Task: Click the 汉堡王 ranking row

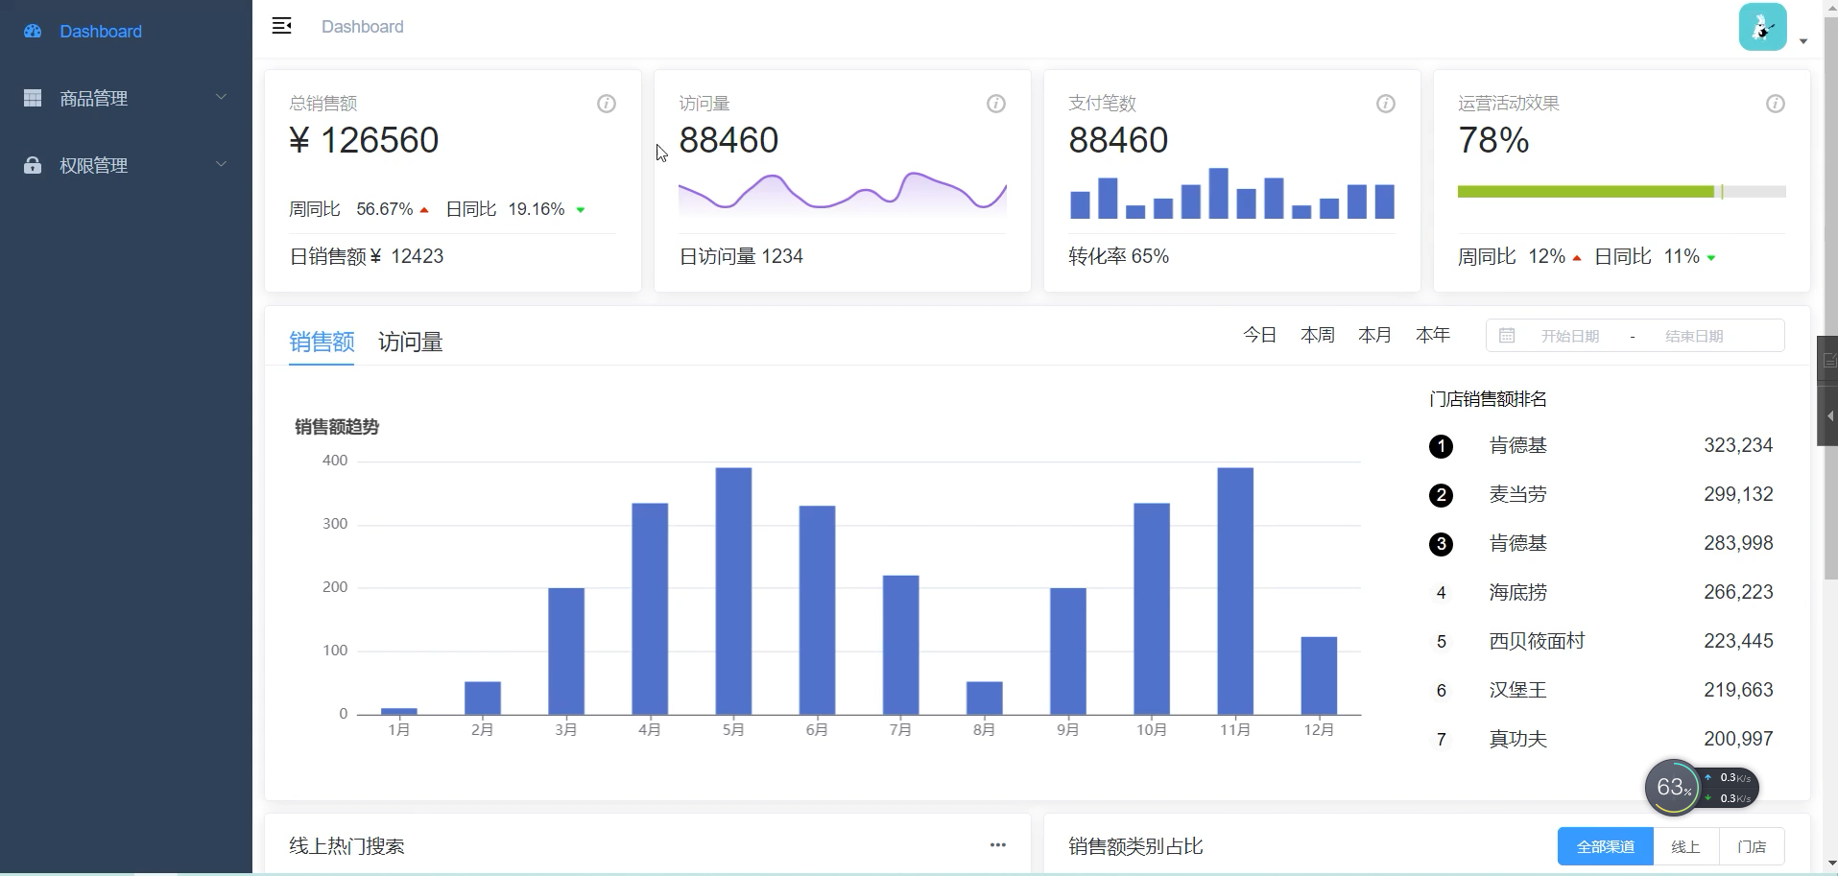Action: [1601, 690]
